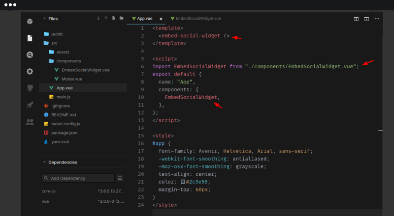Viewport: 394px width, 216px height.
Task: Open EmbedSocialWidget.vue in the file tree
Action: (x=83, y=70)
